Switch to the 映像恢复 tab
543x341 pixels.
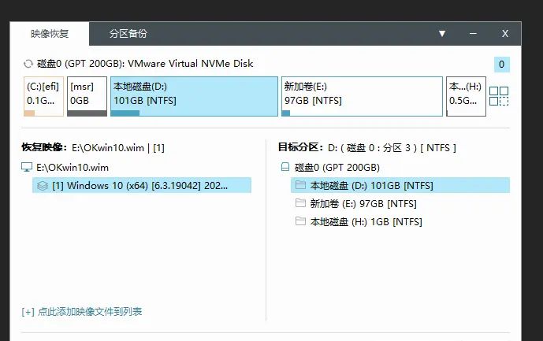(50, 34)
